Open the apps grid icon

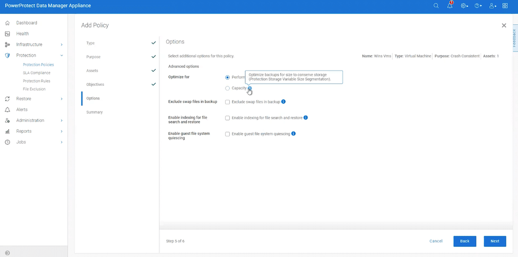pyautogui.click(x=505, y=6)
